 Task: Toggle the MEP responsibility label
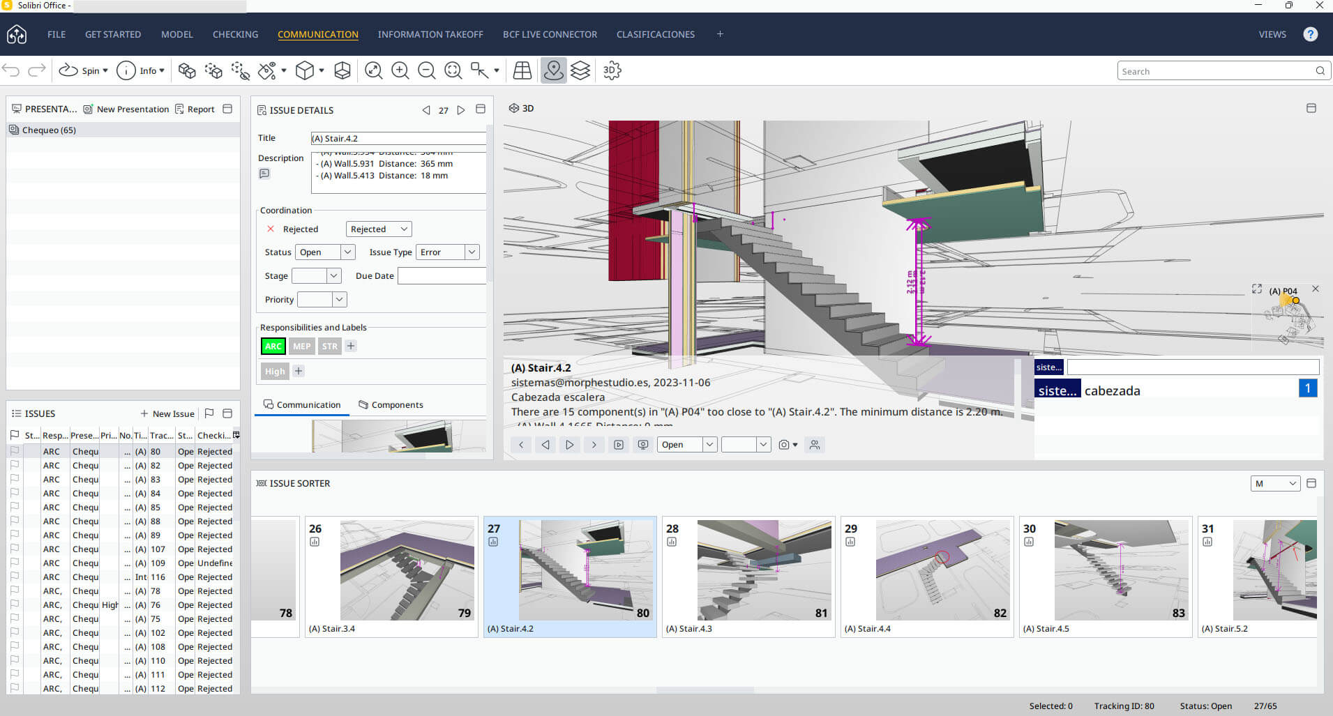click(x=301, y=346)
